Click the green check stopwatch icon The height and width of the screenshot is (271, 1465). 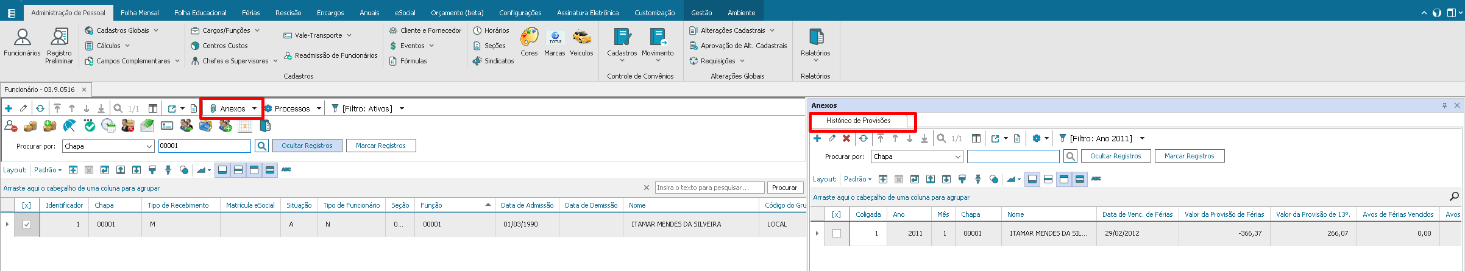[x=90, y=126]
